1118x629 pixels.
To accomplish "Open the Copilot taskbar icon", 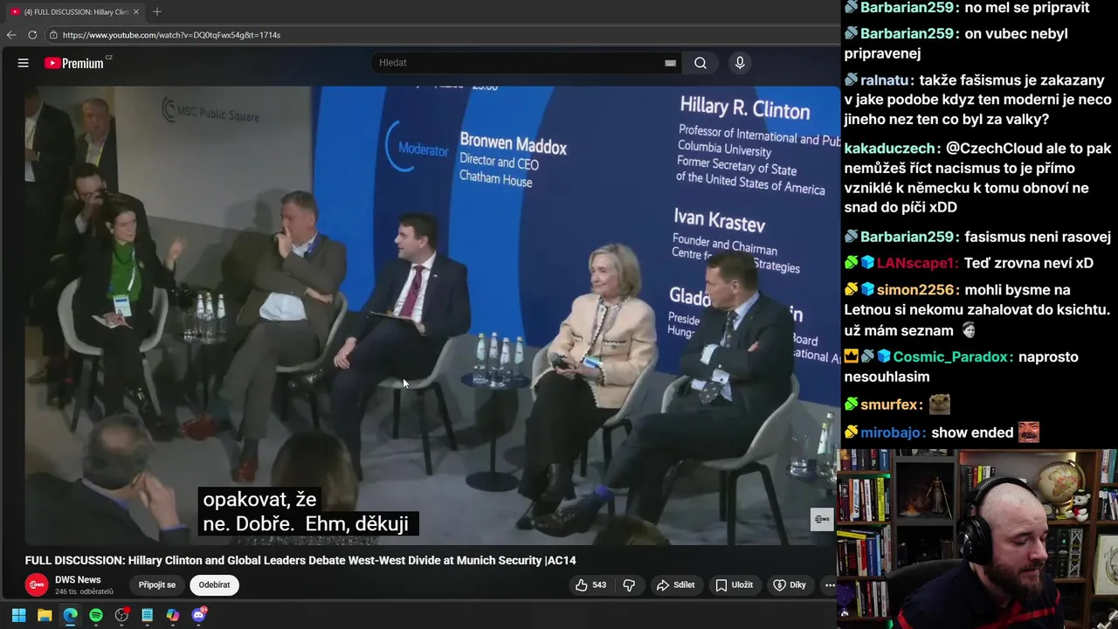I will 173,615.
